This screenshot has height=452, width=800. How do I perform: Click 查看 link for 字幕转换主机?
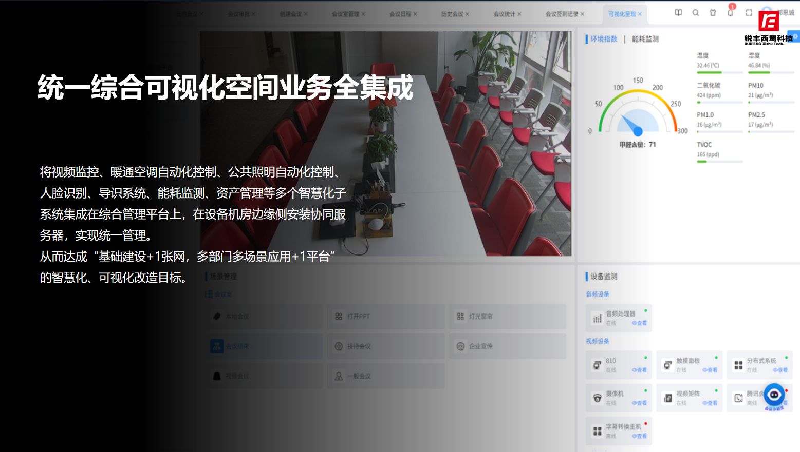640,436
